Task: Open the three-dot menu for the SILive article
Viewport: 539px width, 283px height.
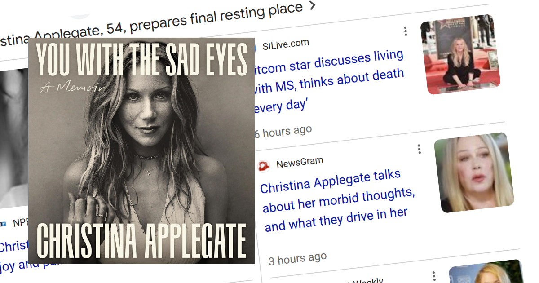Action: pyautogui.click(x=406, y=31)
